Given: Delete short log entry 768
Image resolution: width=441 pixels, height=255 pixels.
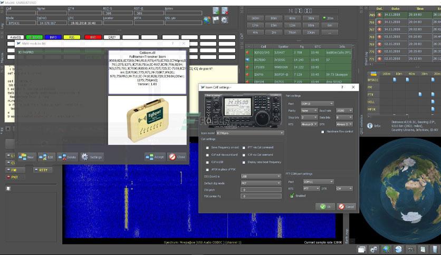Looking at the screenshot, I should pyautogui.click(x=379, y=37).
